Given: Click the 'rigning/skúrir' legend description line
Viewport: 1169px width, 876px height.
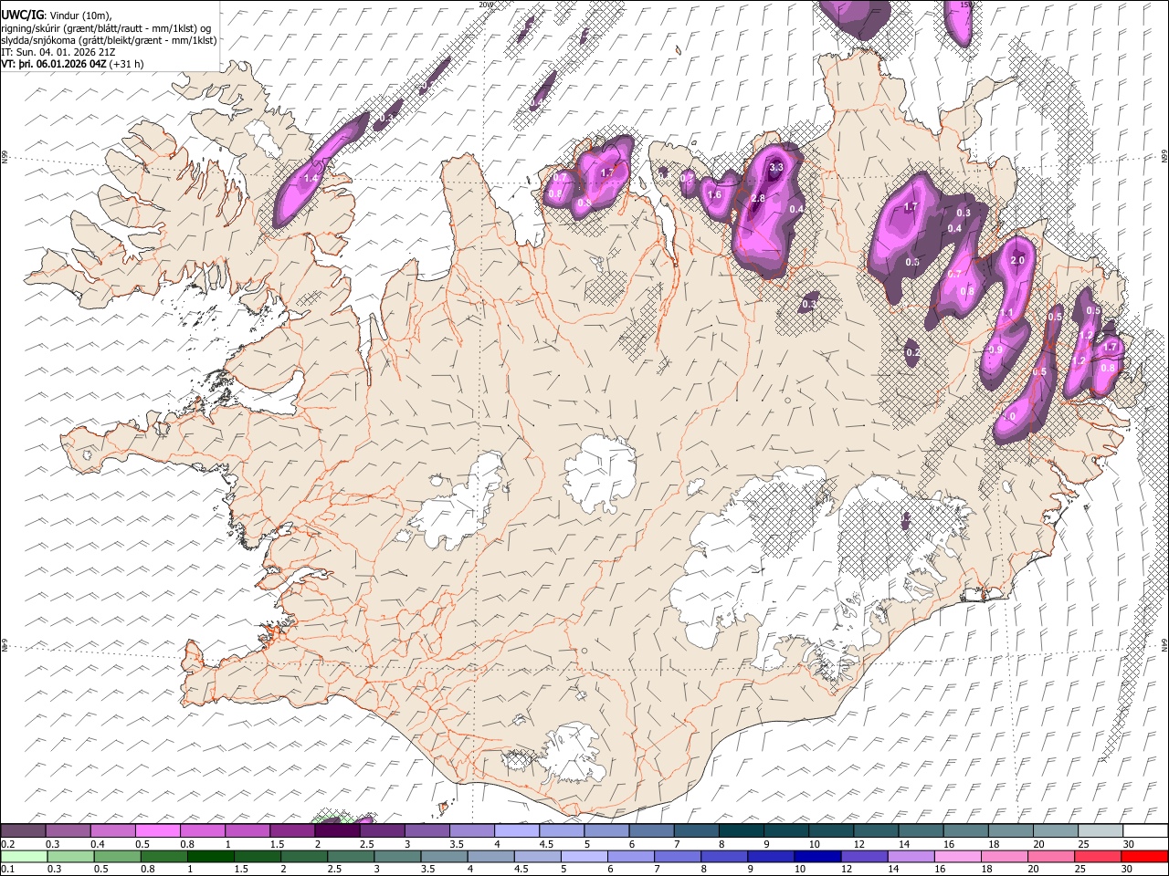Looking at the screenshot, I should pos(107,27).
